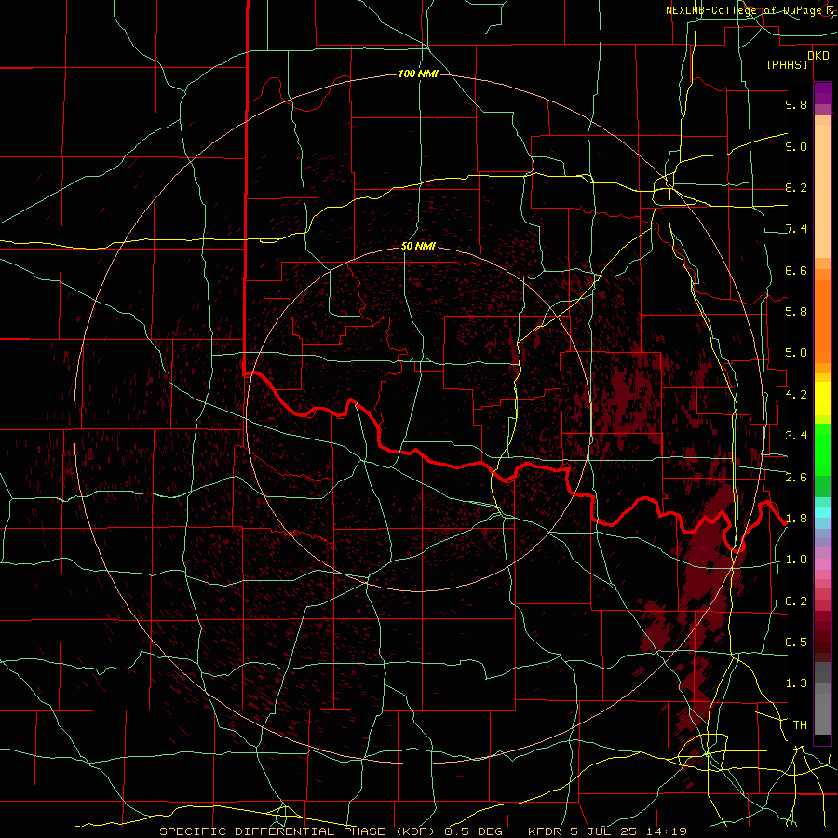Click the 3.4 value on the scale
Image resolution: width=838 pixels, height=838 pixels.
[x=796, y=436]
